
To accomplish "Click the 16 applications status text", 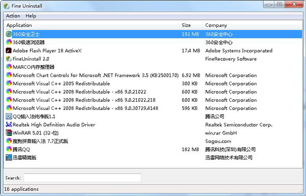I will point(21,189).
